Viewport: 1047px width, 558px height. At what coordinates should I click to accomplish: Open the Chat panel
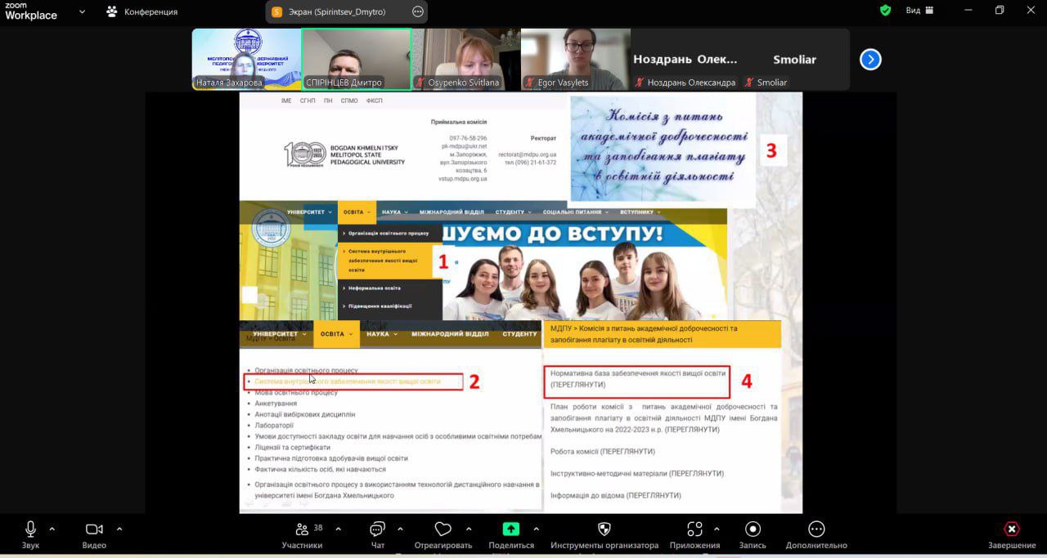pos(377,529)
